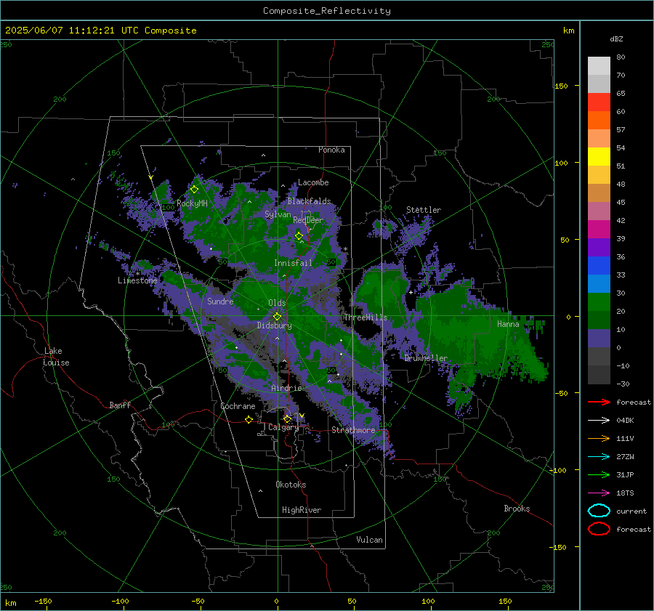Click the Vulcan town label

pos(369,540)
